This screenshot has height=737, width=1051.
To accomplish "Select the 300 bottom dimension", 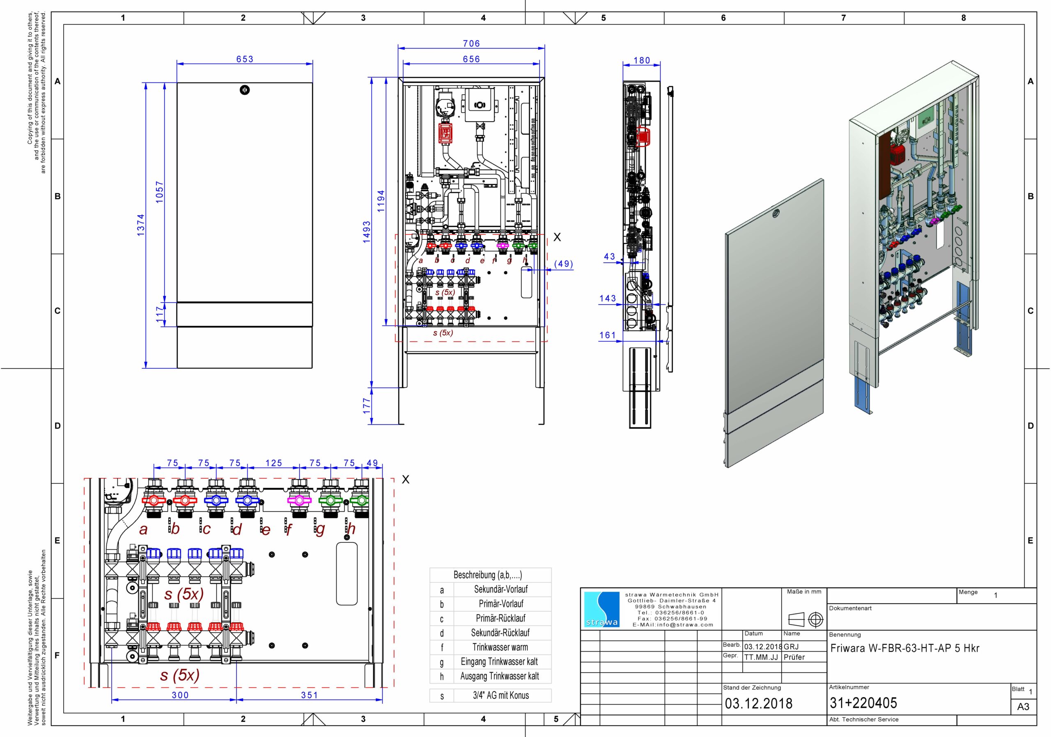I will 180,695.
